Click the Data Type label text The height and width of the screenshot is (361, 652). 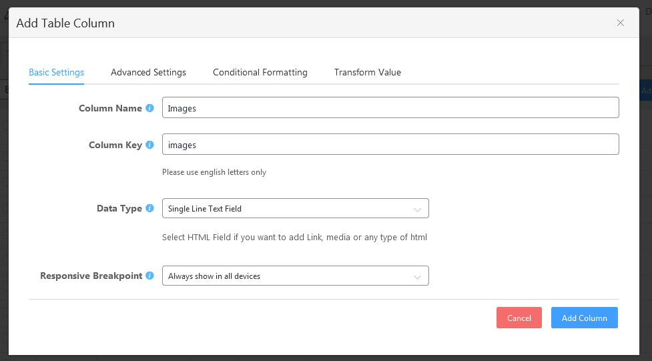tap(119, 208)
